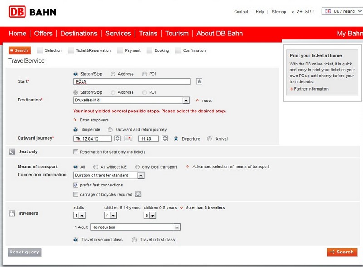Tick Reservation for seat only checkbox
The height and width of the screenshot is (267, 363).
(75, 152)
